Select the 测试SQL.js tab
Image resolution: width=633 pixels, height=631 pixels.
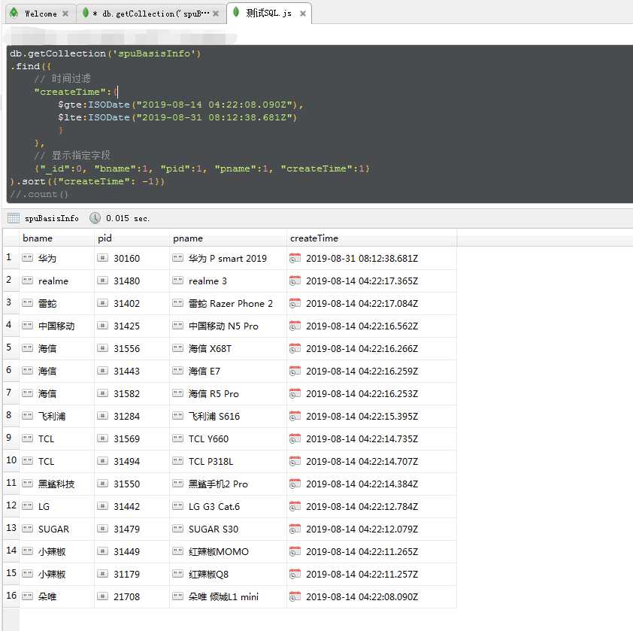click(268, 14)
